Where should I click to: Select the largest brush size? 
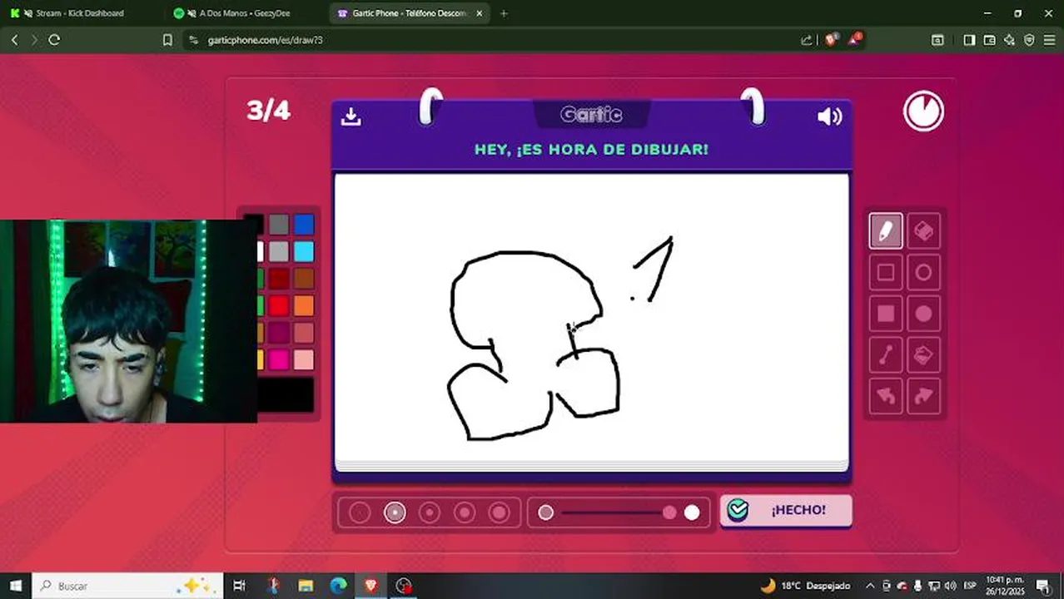[x=500, y=512]
